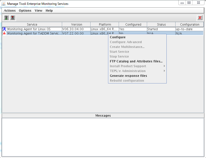Click the Messages panel header
Screen dimensions: 206x158
(103, 116)
